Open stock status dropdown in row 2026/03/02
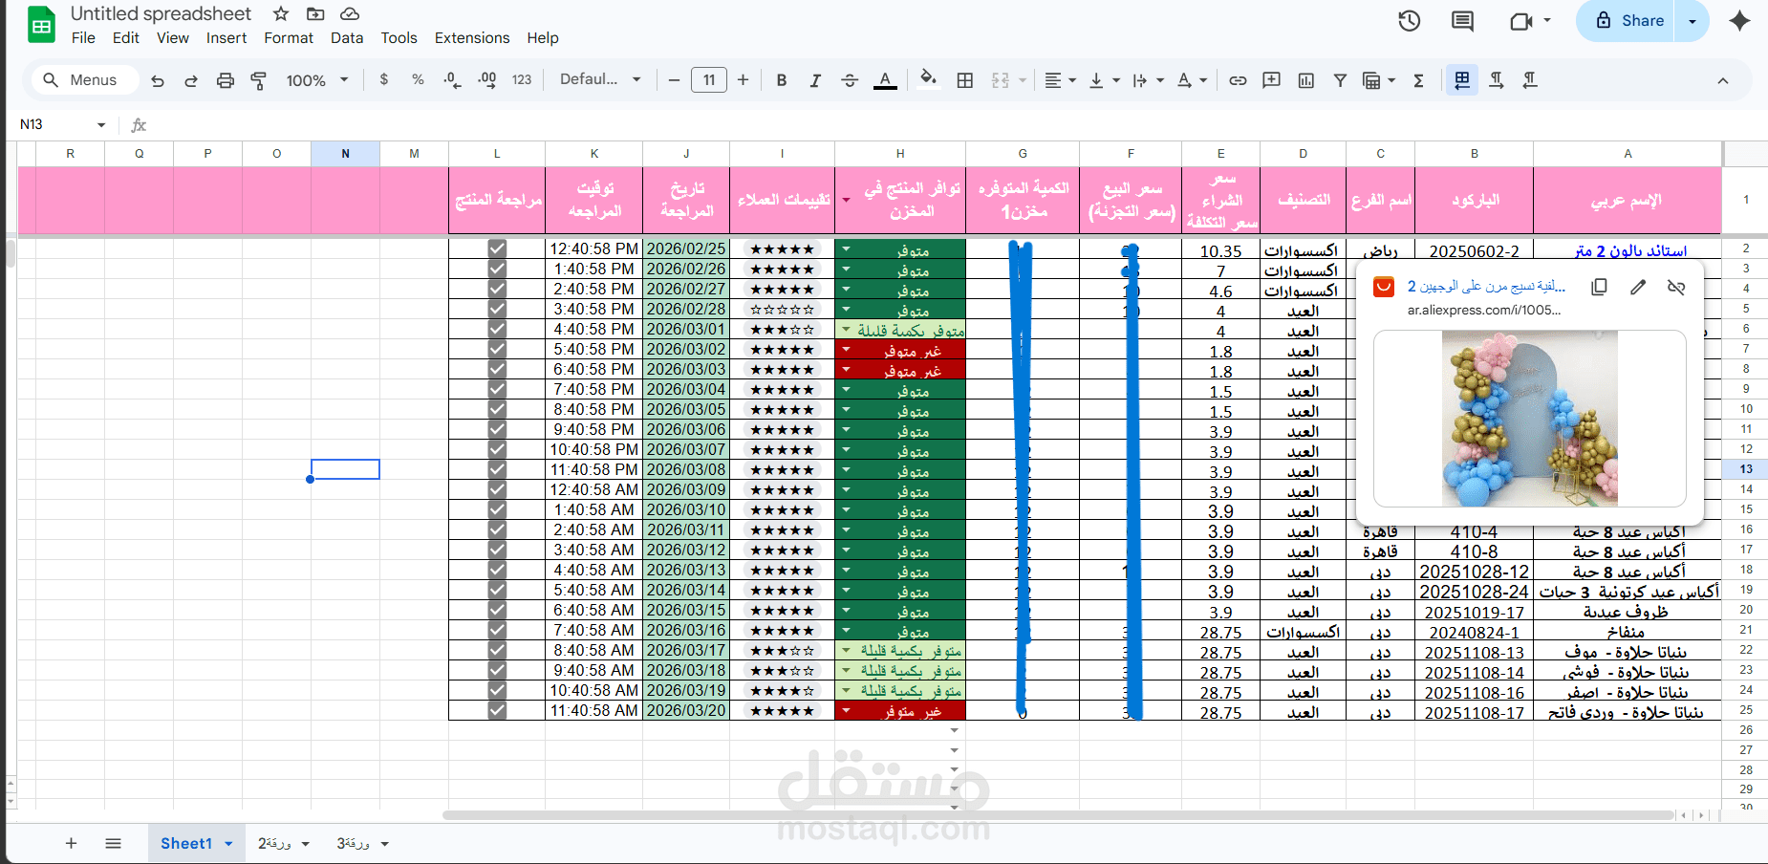Viewport: 1768px width, 864px height. point(846,349)
